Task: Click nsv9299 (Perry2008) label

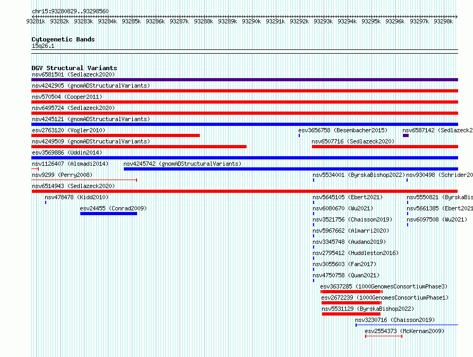Action: click(x=62, y=175)
